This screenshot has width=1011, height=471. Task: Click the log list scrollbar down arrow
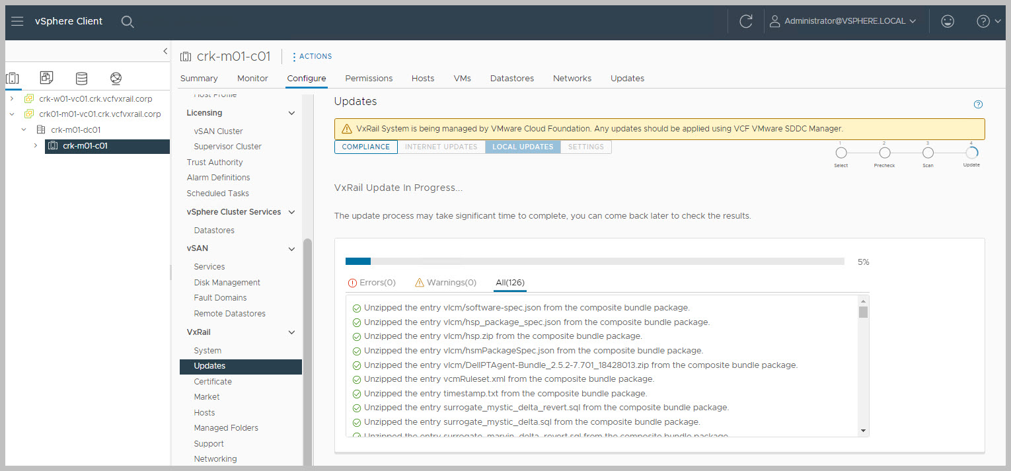point(863,431)
